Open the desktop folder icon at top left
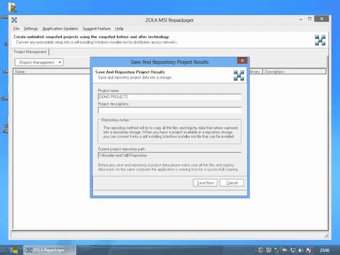Image resolution: width=340 pixels, height=255 pixels. tap(12, 7)
